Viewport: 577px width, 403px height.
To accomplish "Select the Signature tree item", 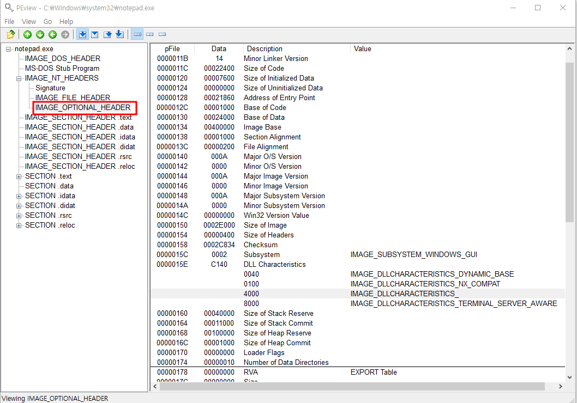I will click(50, 88).
